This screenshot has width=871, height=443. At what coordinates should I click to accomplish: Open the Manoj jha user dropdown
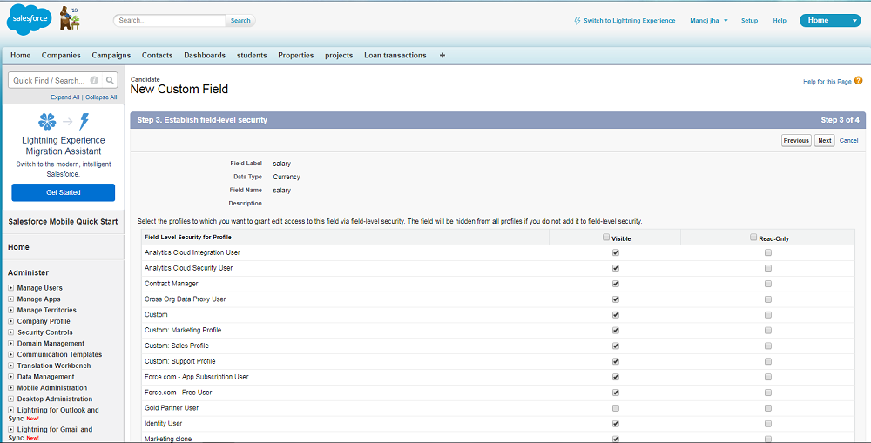709,21
